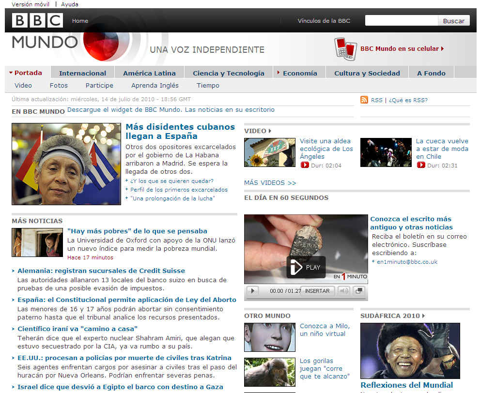Click the RSS text link
The height and width of the screenshot is (393, 480).
coord(376,100)
